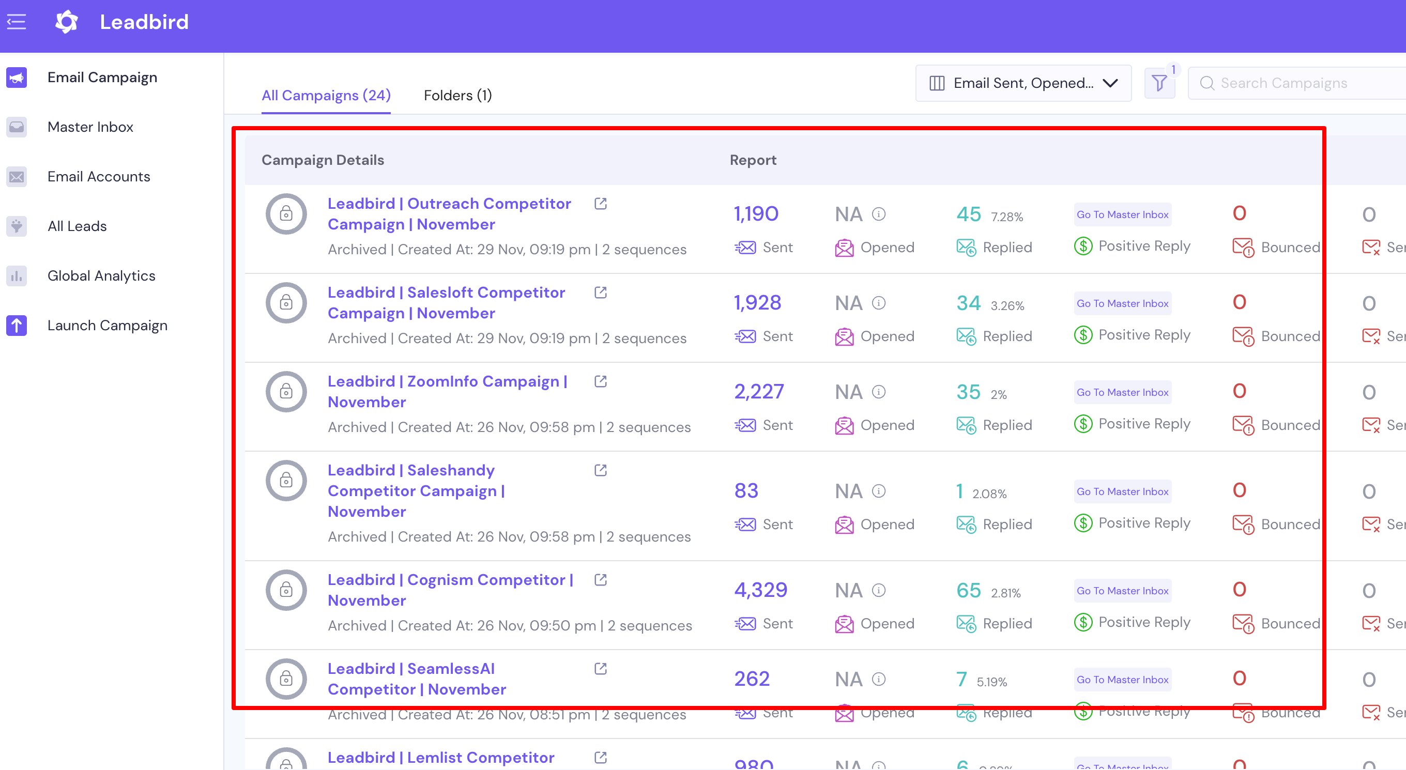Collapse the sidebar with hamburger menu icon

point(17,22)
